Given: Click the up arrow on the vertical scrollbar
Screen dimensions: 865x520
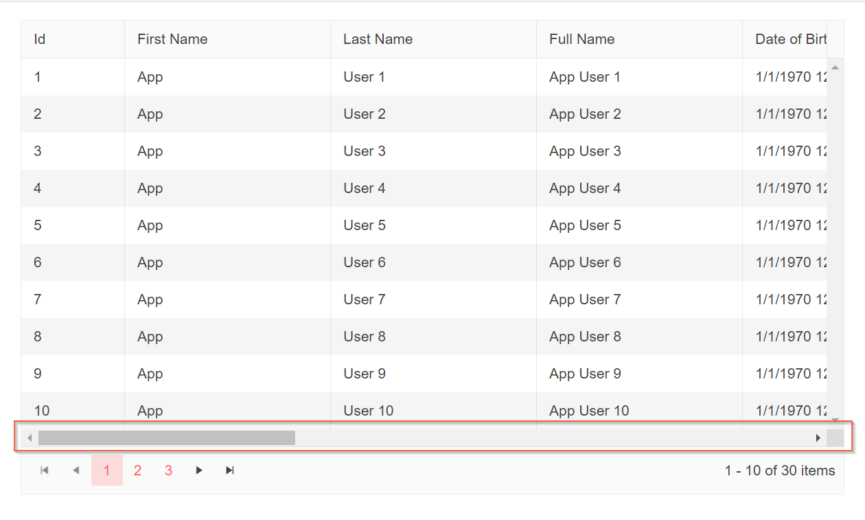Looking at the screenshot, I should pyautogui.click(x=835, y=67).
